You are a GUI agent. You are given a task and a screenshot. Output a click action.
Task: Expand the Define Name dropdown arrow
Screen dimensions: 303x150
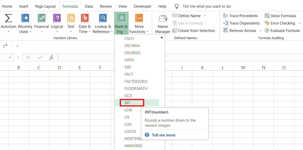coord(205,16)
